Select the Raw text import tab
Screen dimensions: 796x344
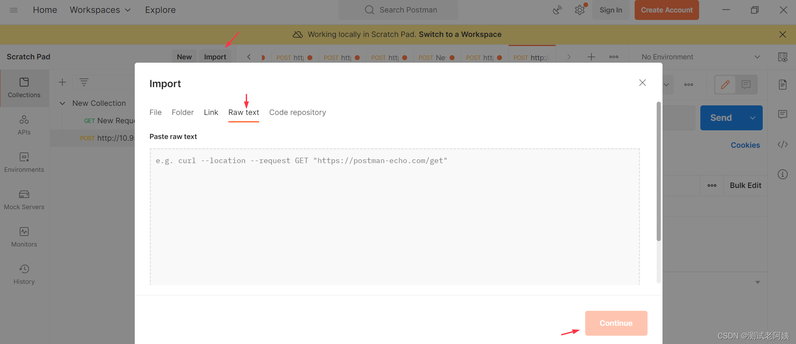point(244,112)
